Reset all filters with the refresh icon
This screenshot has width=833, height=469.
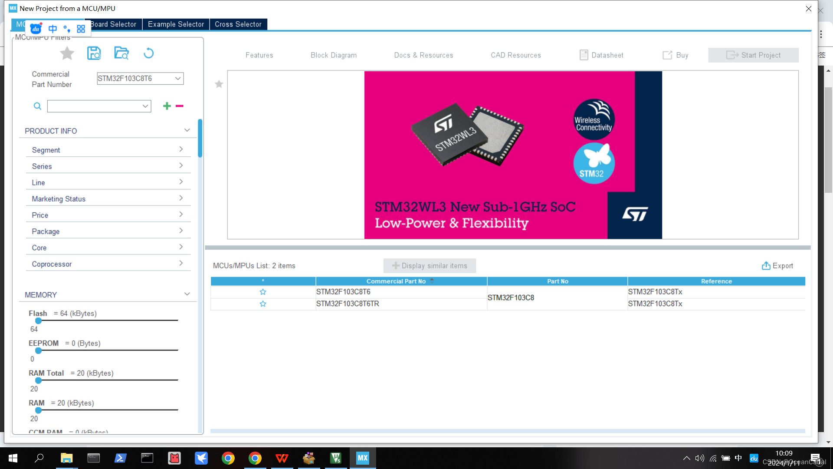click(x=148, y=53)
